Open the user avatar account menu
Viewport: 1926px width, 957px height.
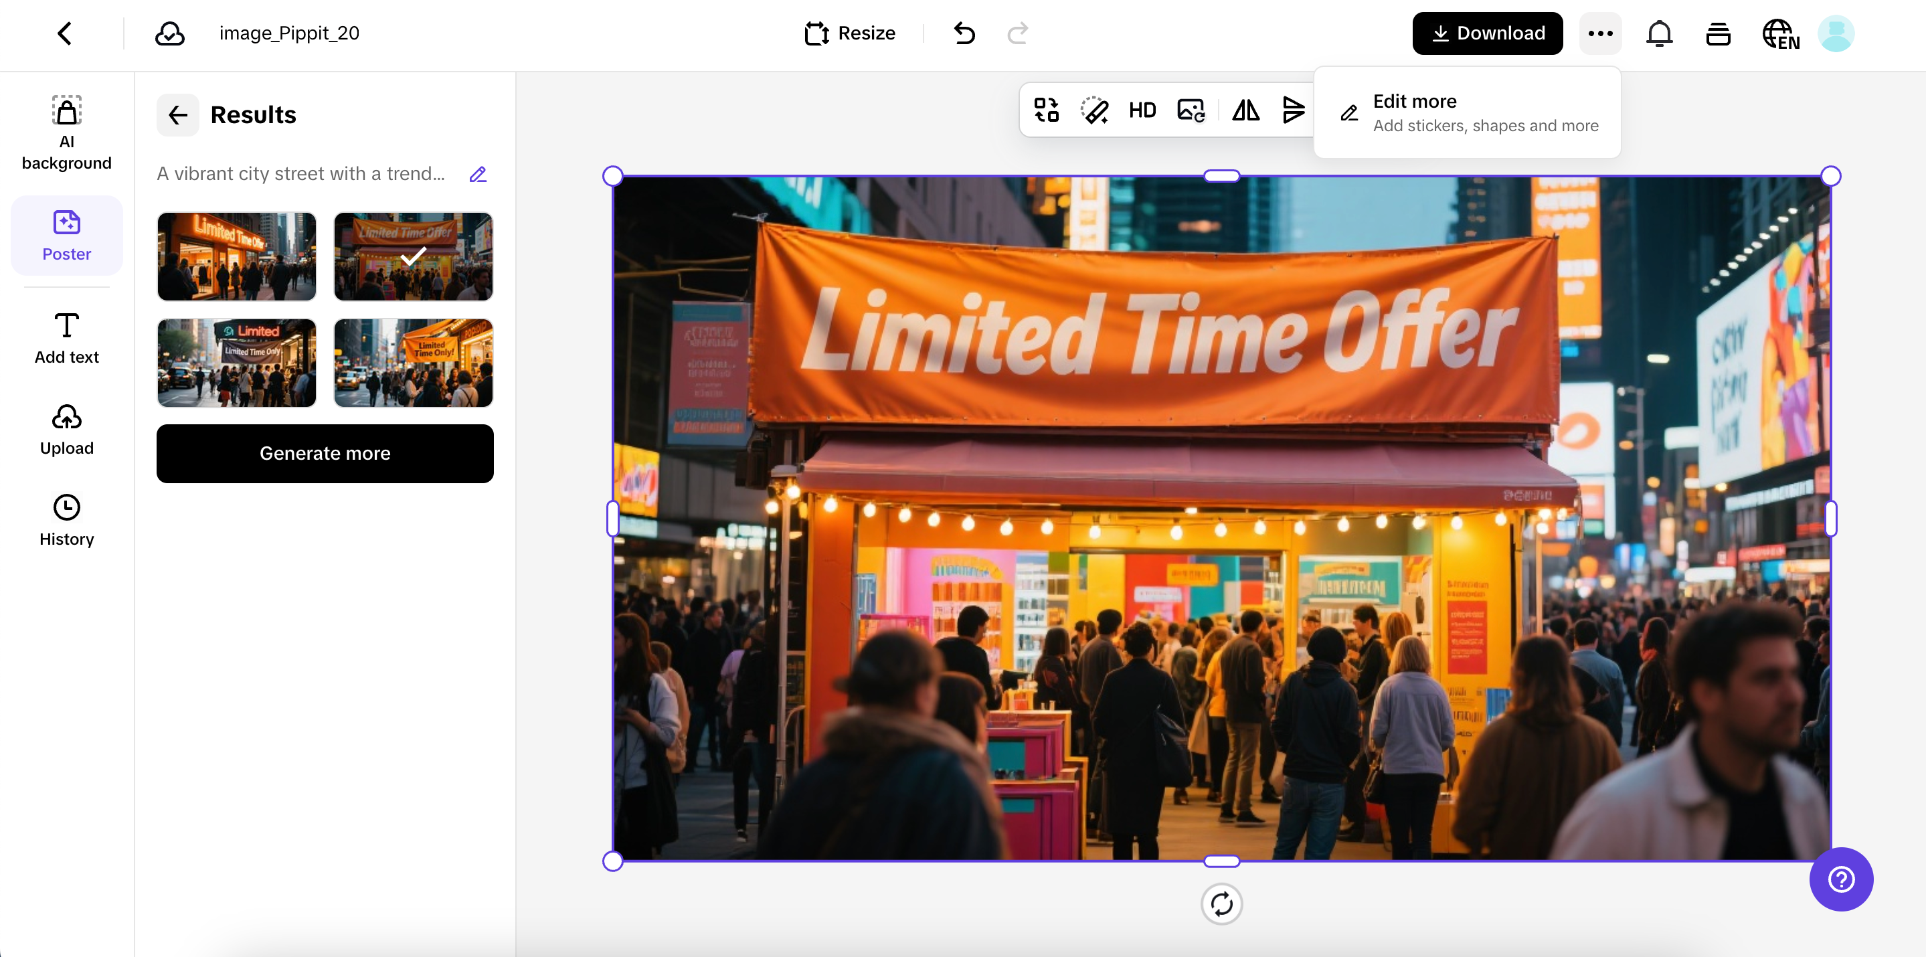coord(1836,33)
